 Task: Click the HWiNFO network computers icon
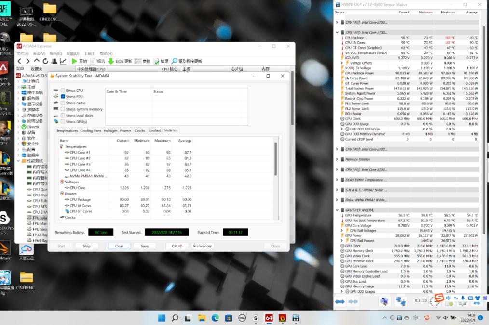pos(400,301)
